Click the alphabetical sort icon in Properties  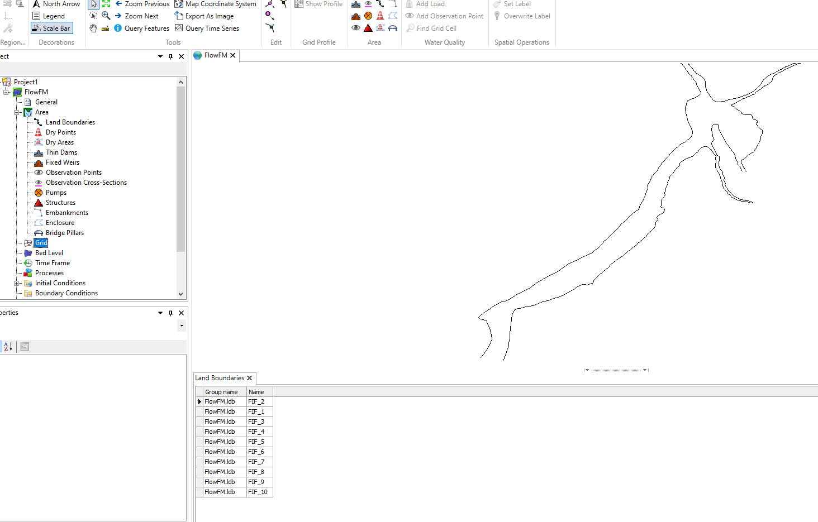point(8,347)
